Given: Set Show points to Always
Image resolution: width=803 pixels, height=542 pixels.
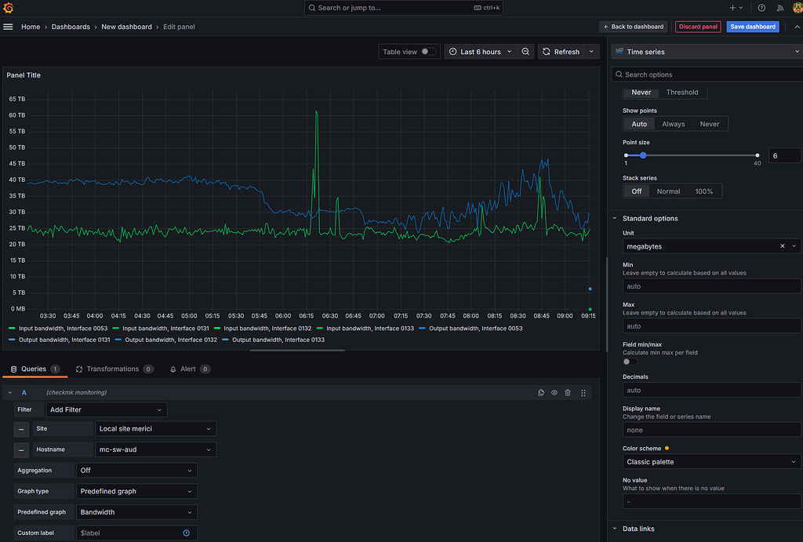Looking at the screenshot, I should [673, 123].
